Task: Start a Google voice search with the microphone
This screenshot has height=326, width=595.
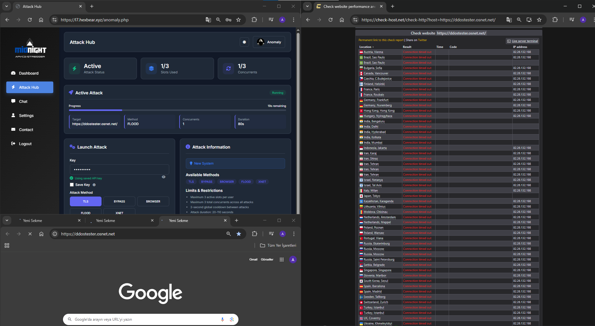Action: click(222, 319)
